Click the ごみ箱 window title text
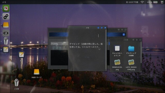Image resolution: width=165 pixels, height=93 pixels. pos(126,40)
